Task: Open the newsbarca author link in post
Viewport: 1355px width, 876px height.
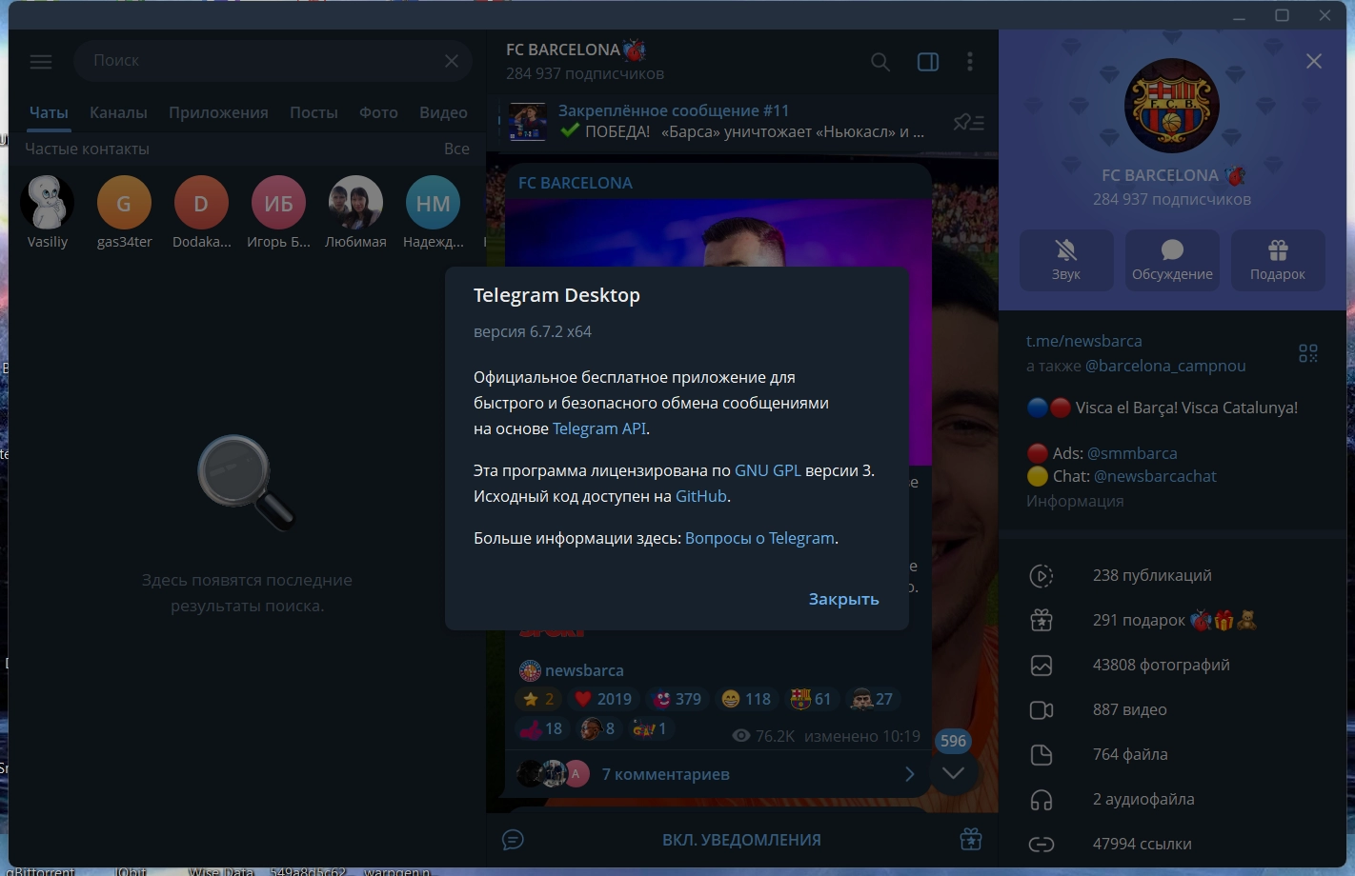Action: tap(584, 670)
